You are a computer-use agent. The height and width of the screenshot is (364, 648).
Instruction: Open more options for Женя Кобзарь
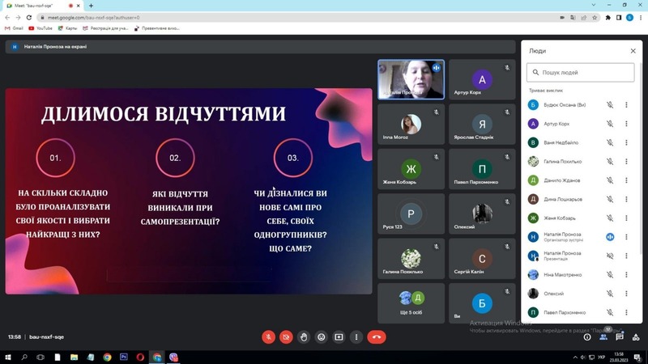(626, 218)
